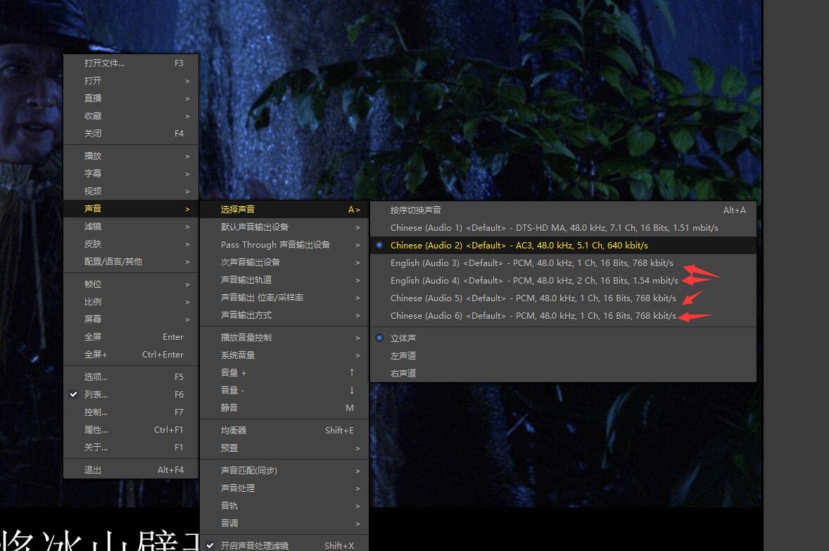Open 声音匹配(同步) submenu
The width and height of the screenshot is (829, 551).
point(284,471)
